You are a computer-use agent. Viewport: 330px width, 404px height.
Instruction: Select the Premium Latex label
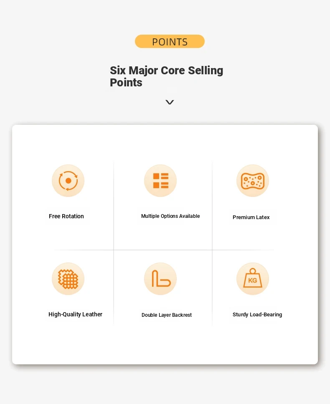point(251,217)
